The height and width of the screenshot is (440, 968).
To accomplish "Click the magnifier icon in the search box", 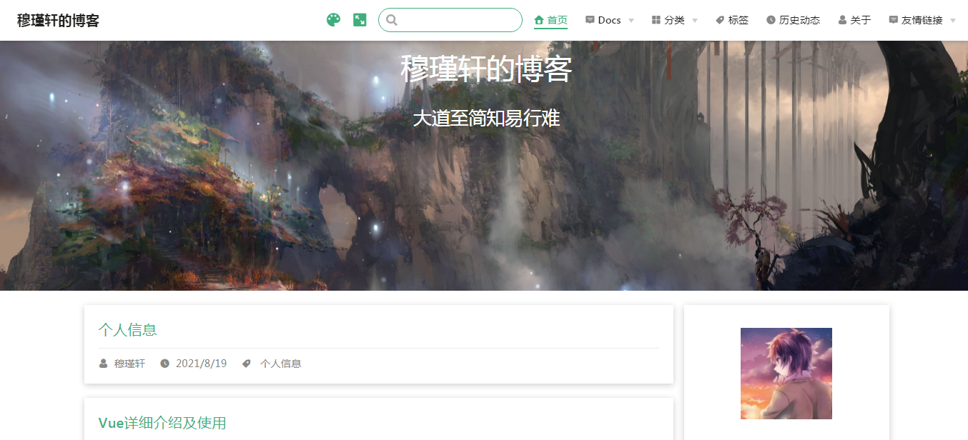I will [x=392, y=20].
